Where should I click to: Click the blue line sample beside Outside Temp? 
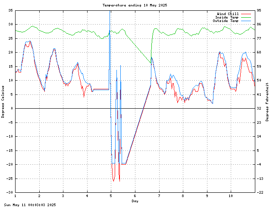pos(246,21)
